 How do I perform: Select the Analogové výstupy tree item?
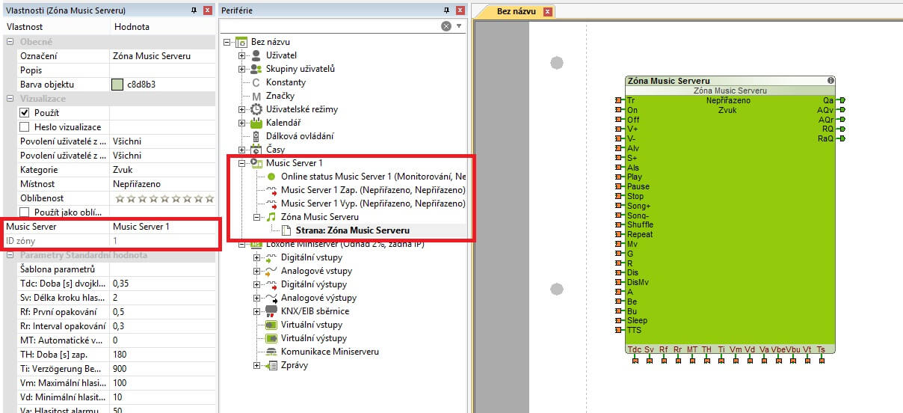[x=317, y=298]
